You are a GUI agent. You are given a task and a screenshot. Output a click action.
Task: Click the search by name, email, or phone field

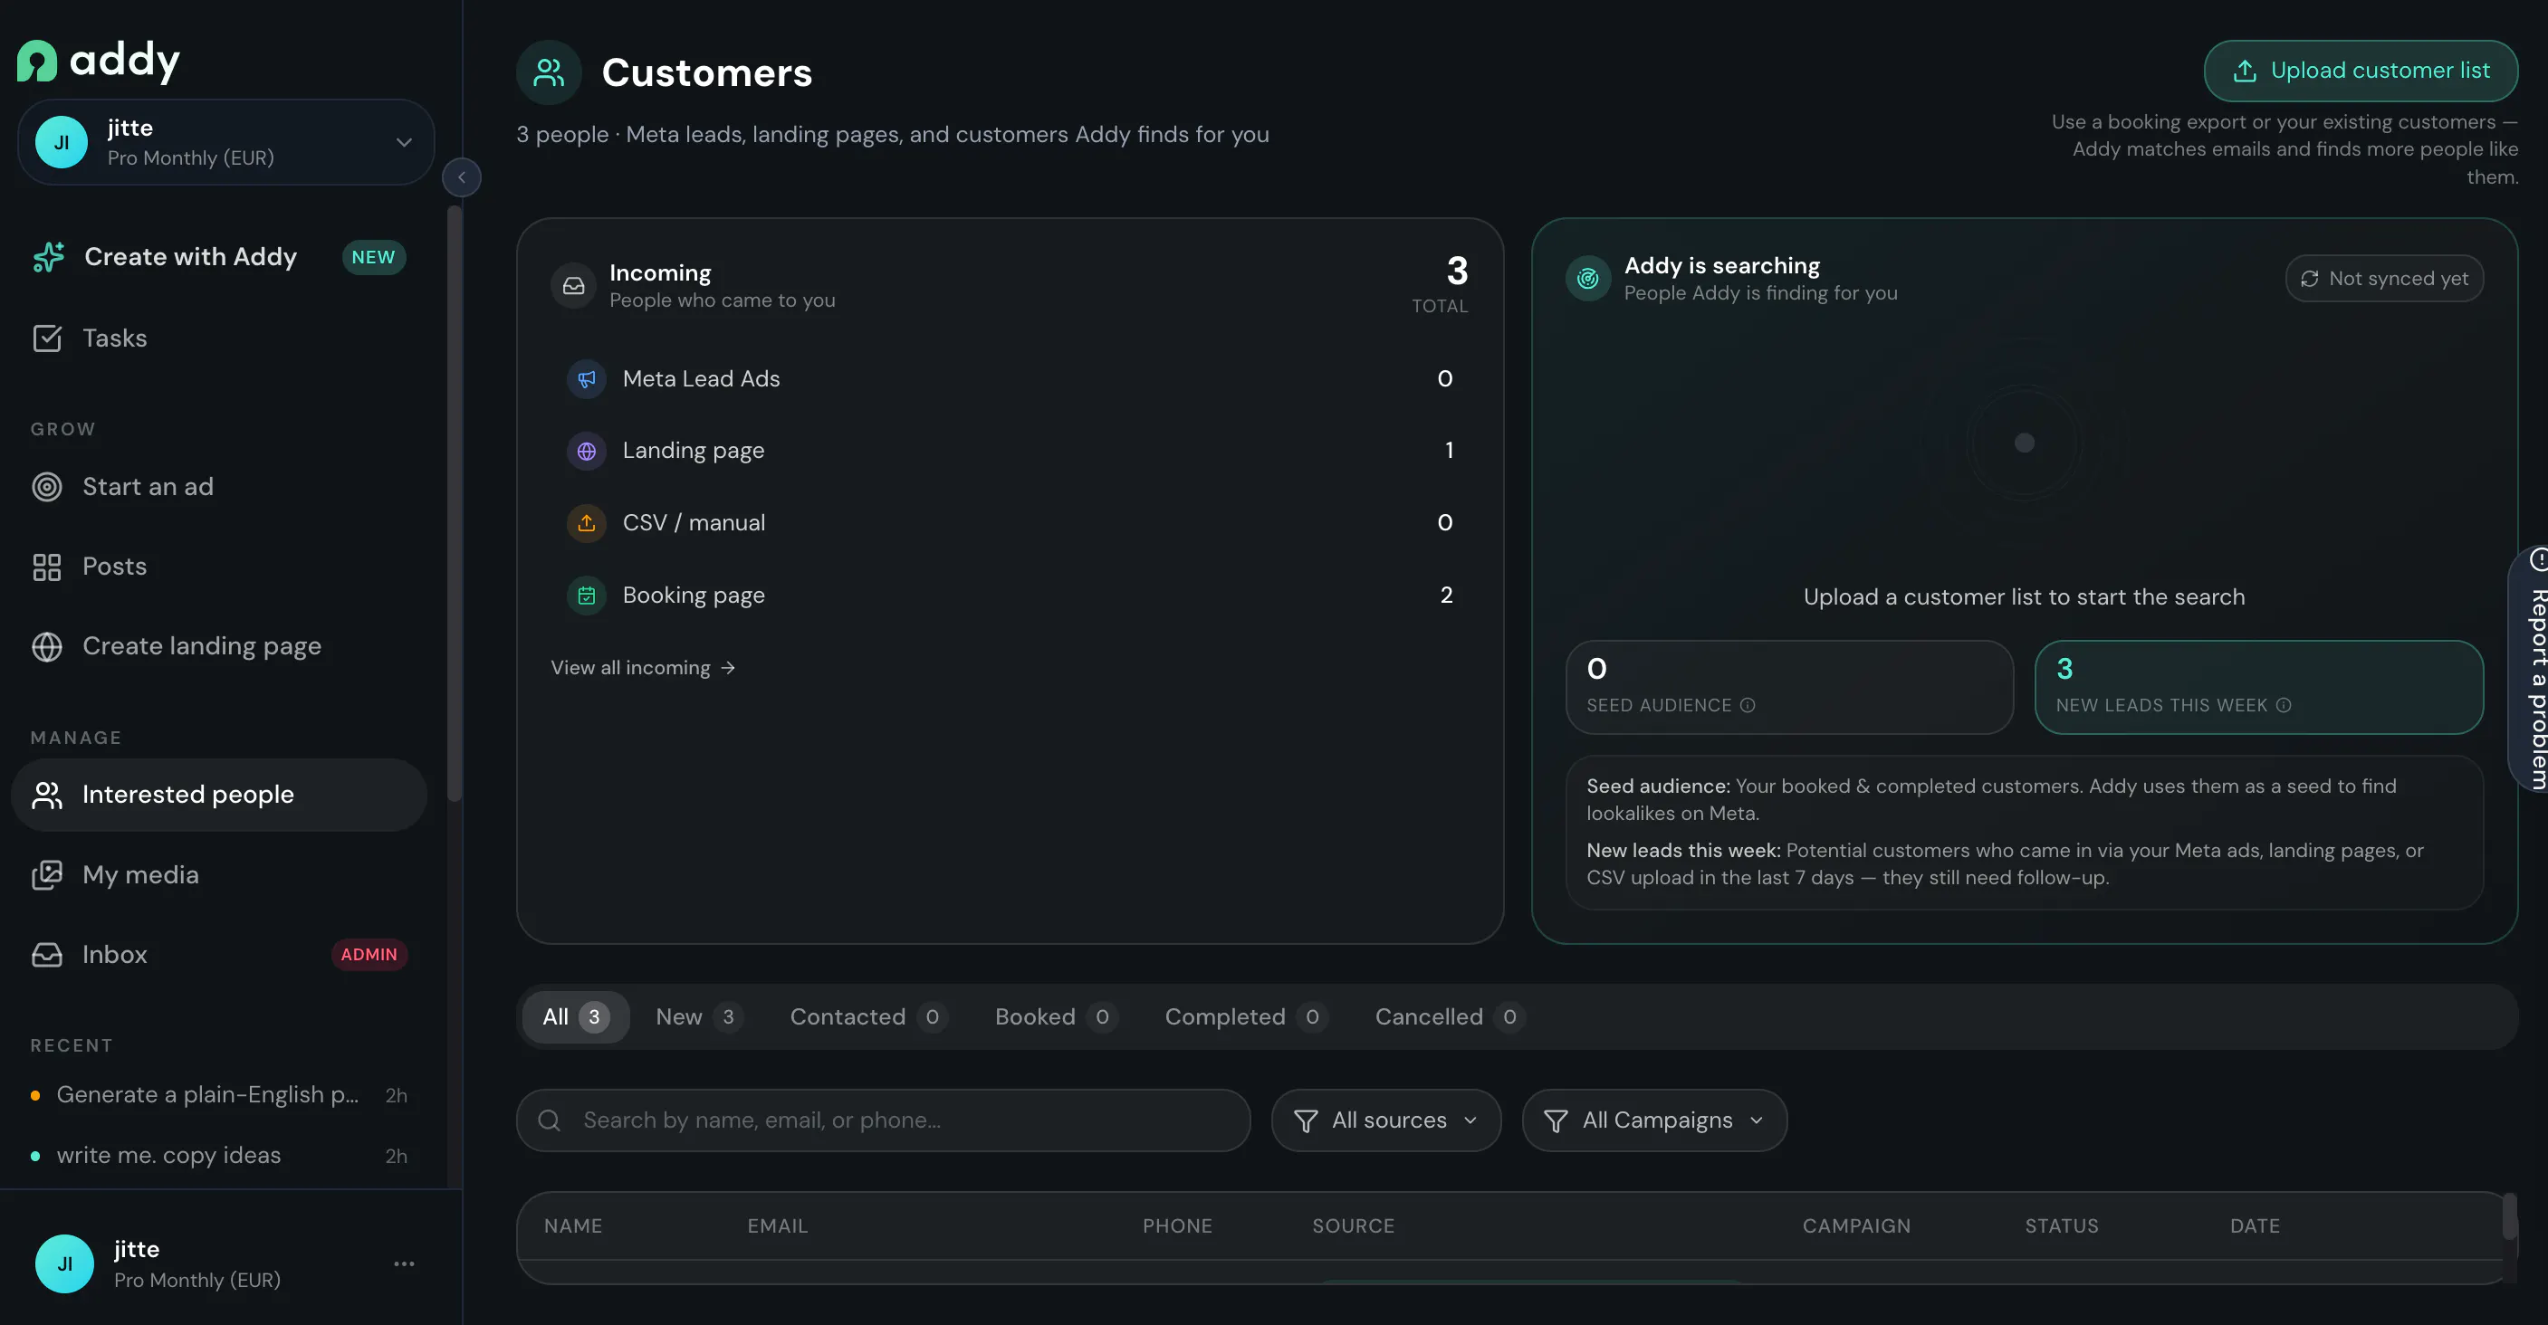tap(884, 1120)
